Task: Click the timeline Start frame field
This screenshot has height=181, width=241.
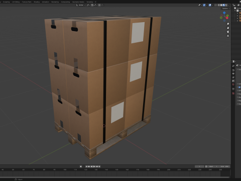Action: 213,166
